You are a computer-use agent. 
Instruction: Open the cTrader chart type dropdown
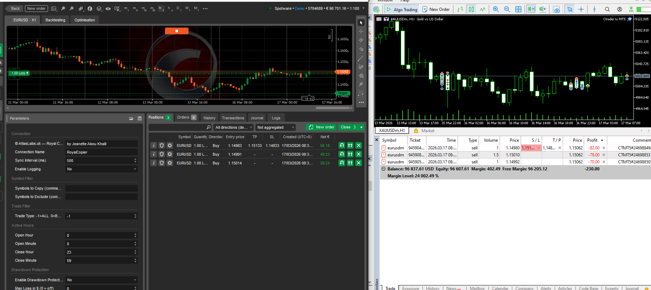[81, 8]
